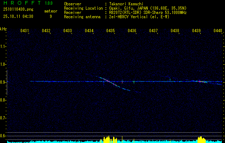Click the 0439 time marker
Viewport: 225px width, 143px height.
point(196,31)
